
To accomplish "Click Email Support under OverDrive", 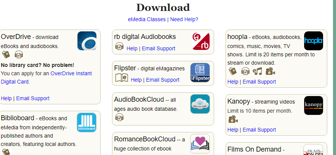I will point(33,98).
